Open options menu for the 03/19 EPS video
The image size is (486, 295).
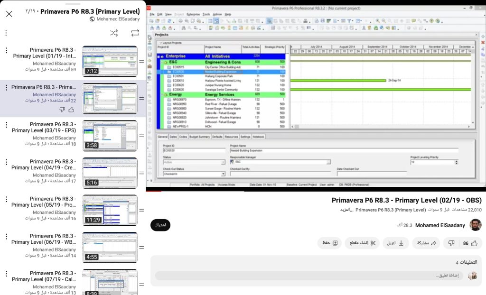coord(6,125)
